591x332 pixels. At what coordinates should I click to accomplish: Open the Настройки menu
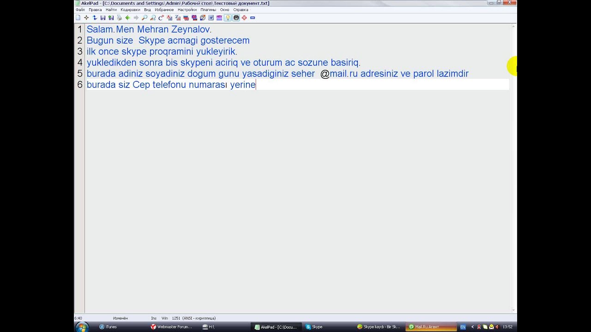(187, 10)
